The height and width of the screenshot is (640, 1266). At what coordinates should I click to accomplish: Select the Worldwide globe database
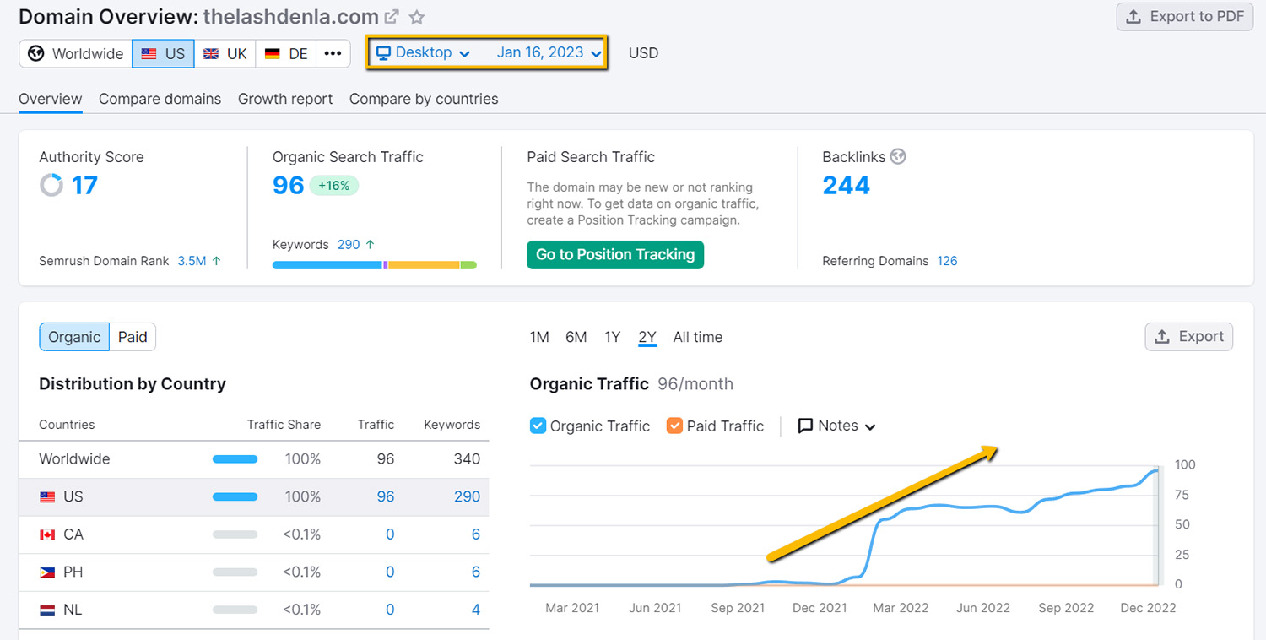[x=76, y=53]
